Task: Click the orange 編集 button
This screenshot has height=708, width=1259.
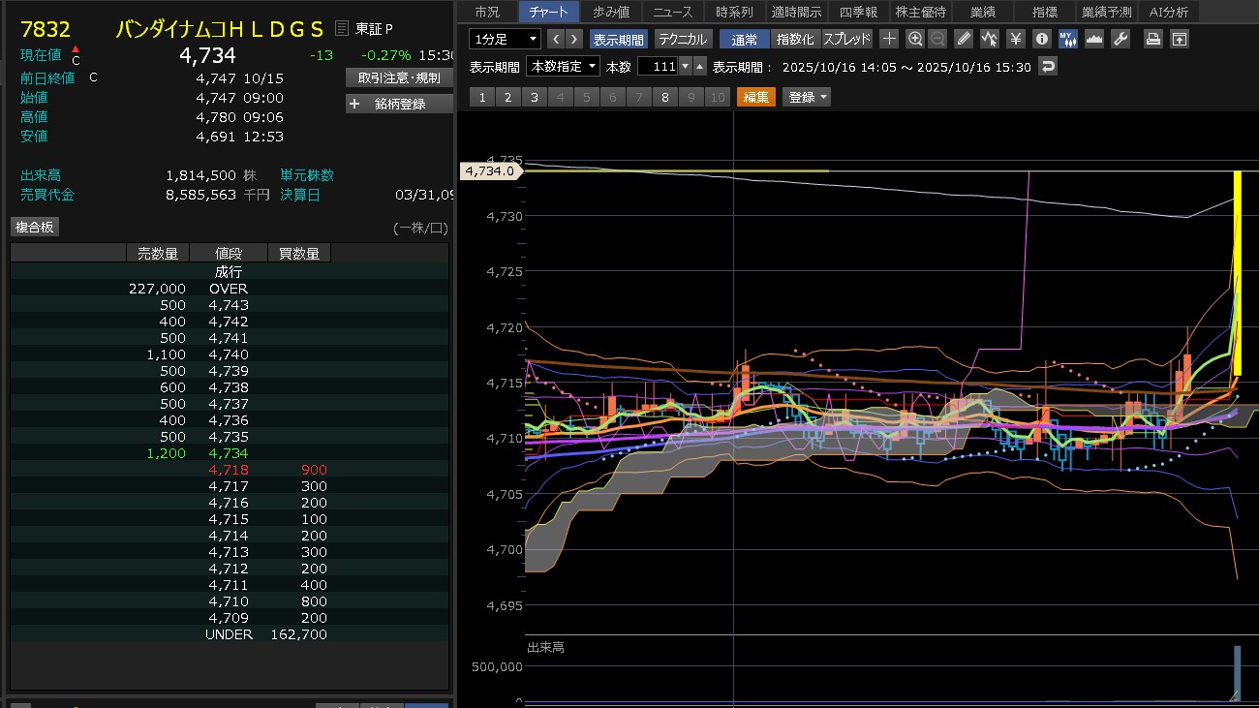Action: click(x=755, y=97)
